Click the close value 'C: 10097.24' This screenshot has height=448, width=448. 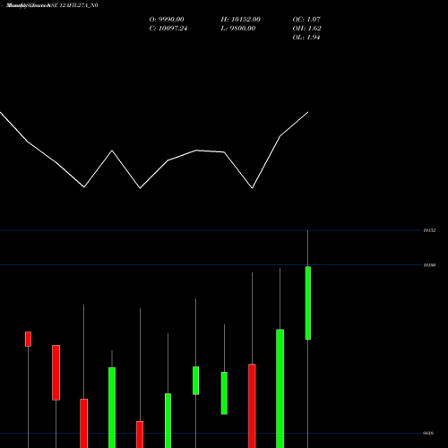tap(168, 29)
